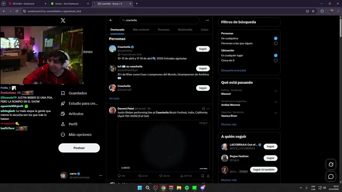342x192 pixels.
Task: Switch to Stream Kick Dashboard browser tab
Action: 69,4
